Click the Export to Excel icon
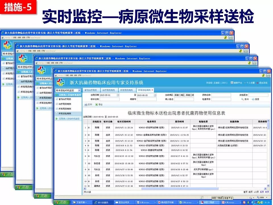 (96, 104)
